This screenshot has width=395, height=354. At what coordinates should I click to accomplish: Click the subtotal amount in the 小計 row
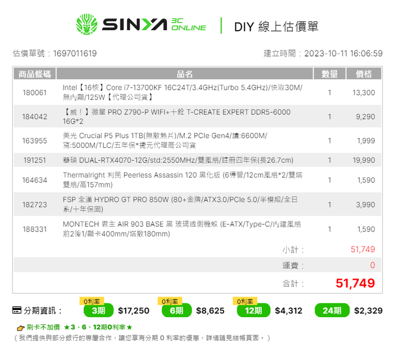[x=363, y=250]
